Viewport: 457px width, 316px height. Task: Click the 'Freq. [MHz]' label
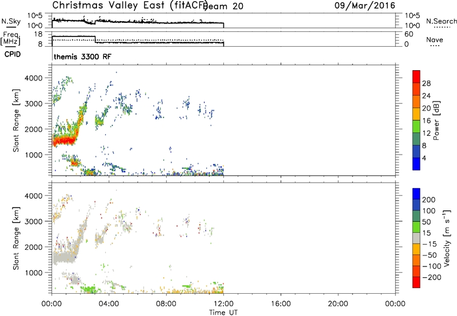pos(11,39)
